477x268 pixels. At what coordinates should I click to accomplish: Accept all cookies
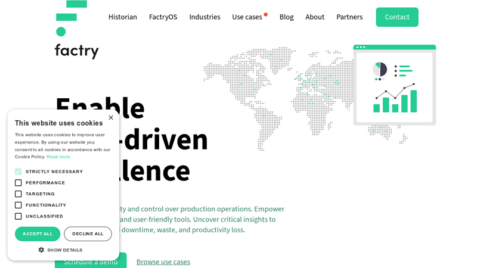38,233
